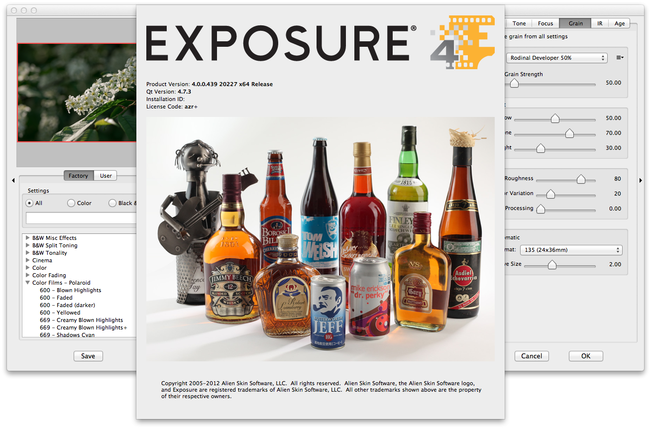Click the Save button
651x429 pixels.
(x=88, y=356)
